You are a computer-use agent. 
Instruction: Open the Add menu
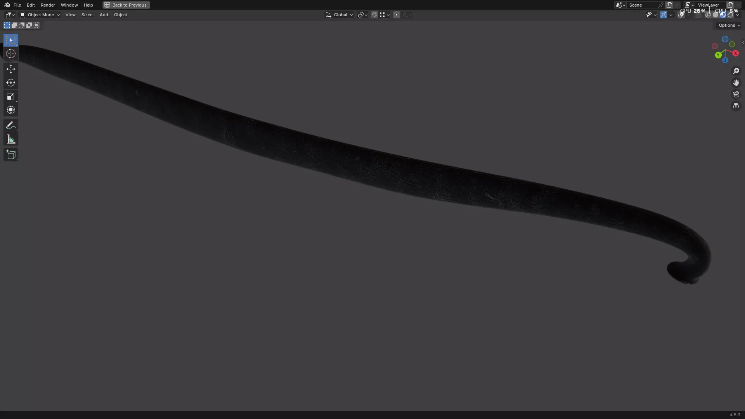(x=104, y=15)
